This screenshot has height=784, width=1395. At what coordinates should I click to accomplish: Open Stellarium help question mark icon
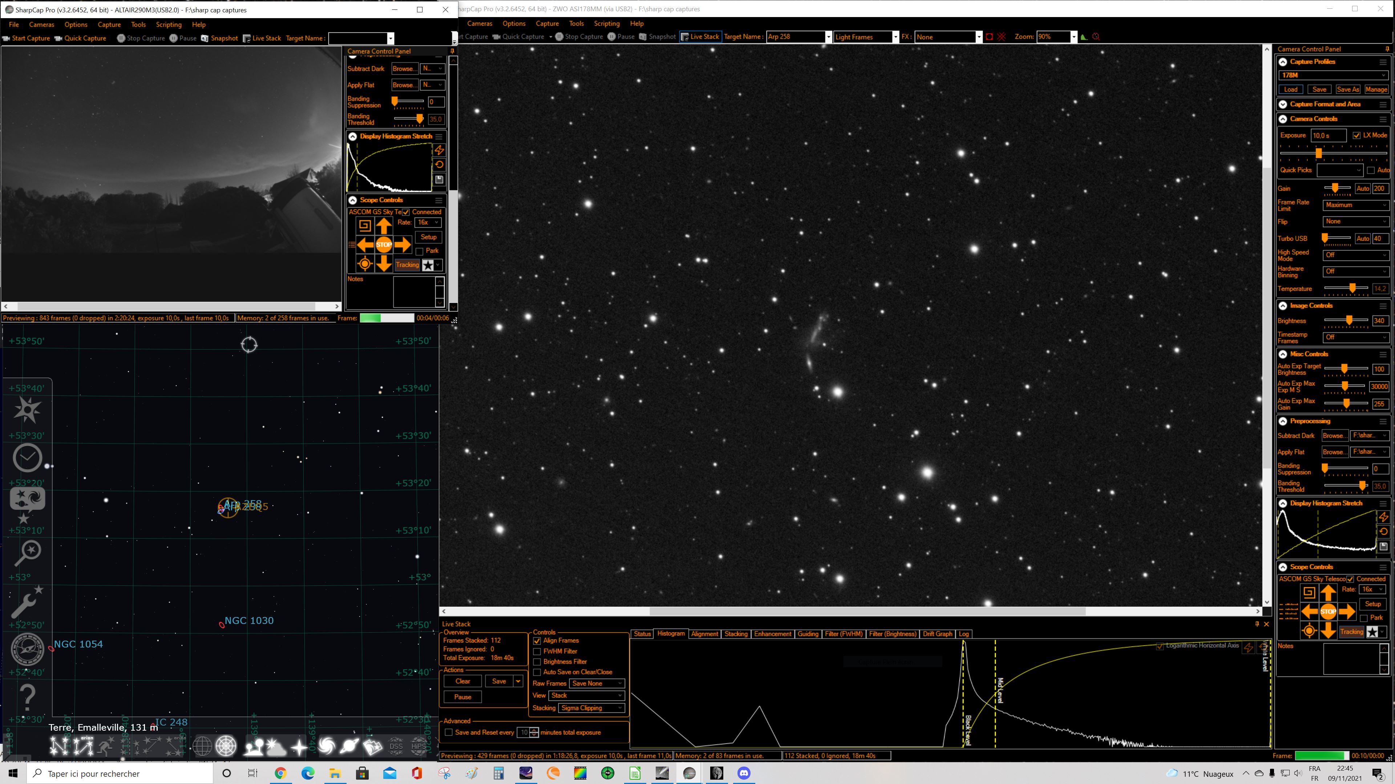27,697
